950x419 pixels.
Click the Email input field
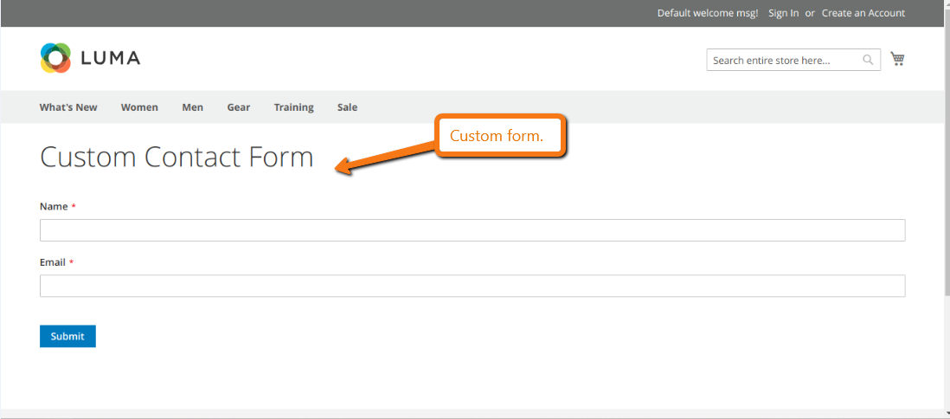coord(472,287)
